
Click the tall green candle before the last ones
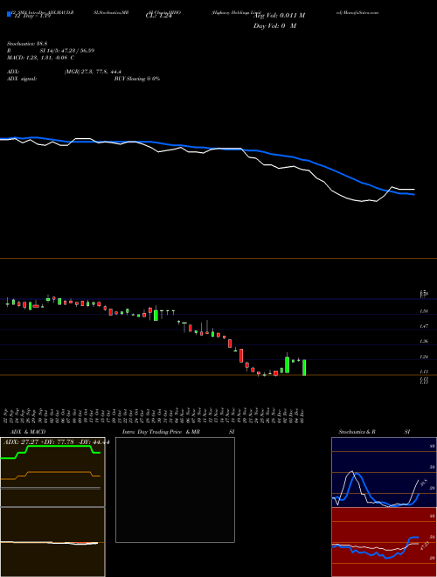coord(287,365)
